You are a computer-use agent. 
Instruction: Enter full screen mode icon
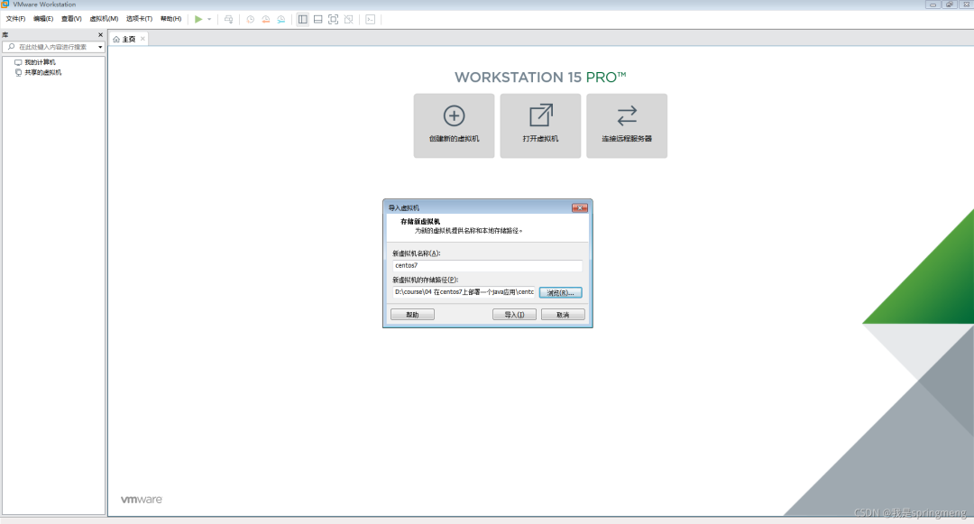[334, 19]
